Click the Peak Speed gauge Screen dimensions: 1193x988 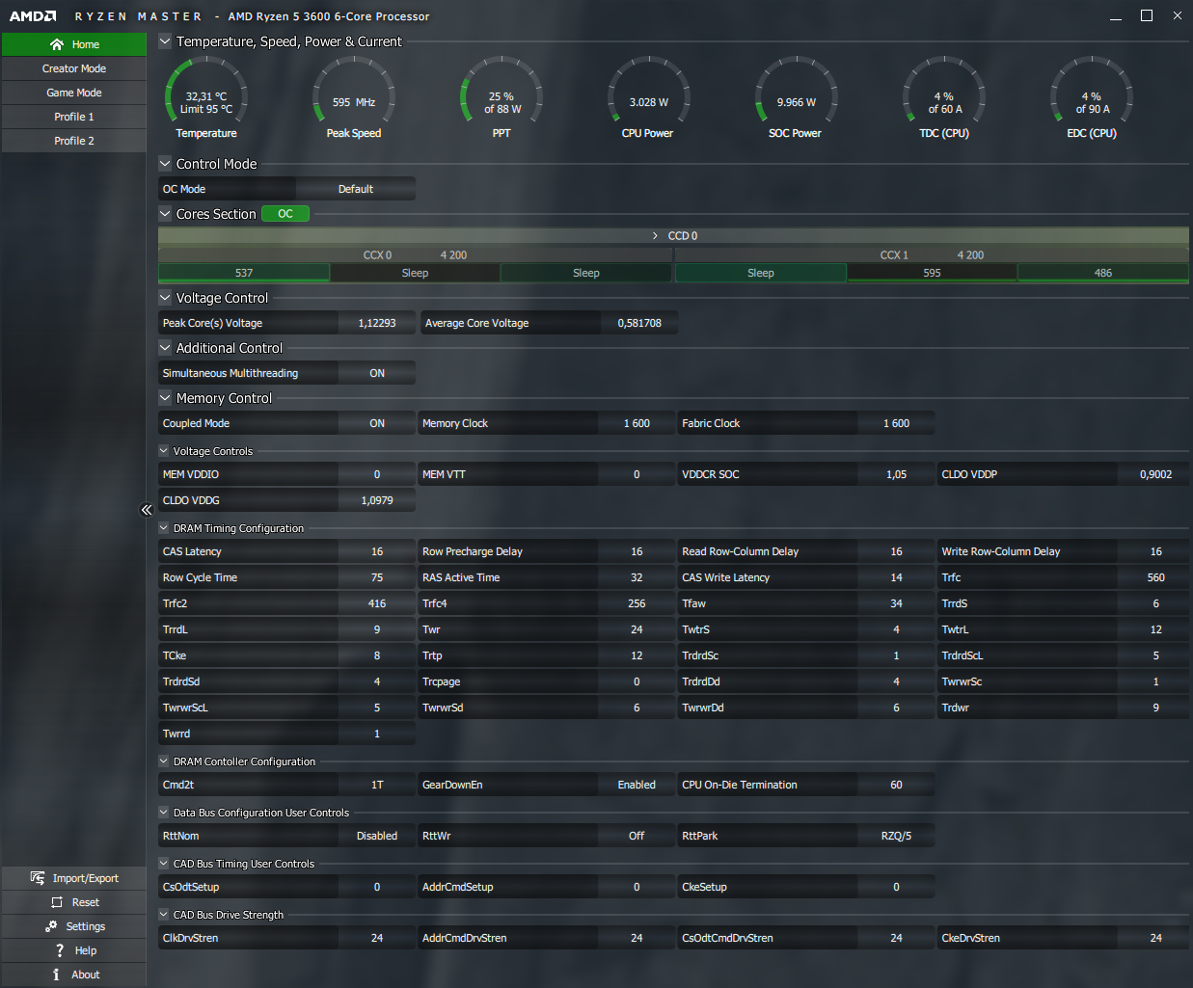coord(354,98)
